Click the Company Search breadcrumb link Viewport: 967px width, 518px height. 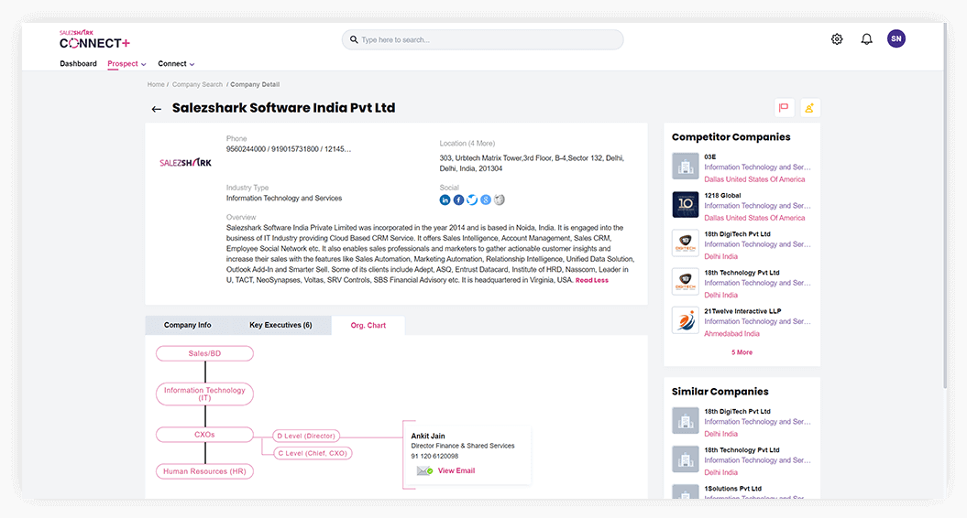coord(197,84)
